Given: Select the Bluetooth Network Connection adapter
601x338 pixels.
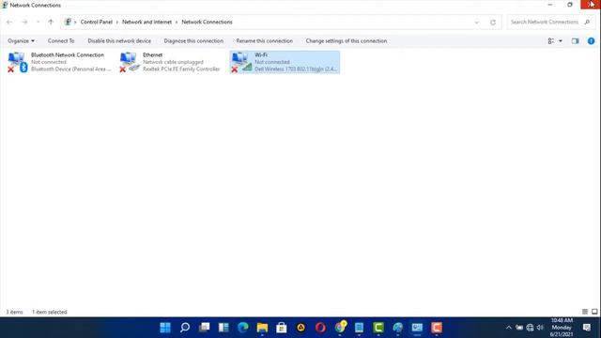Looking at the screenshot, I should pyautogui.click(x=59, y=62).
